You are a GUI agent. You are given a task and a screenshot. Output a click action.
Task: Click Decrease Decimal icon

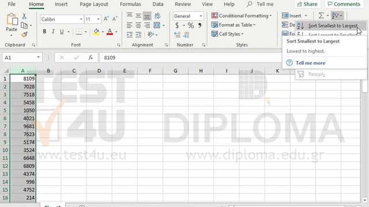186,34
